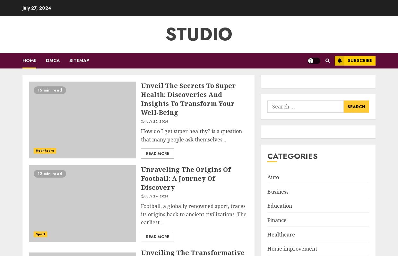The height and width of the screenshot is (256, 398).
Task: Click the JULY 24, 2024 date link
Action: tap(157, 196)
